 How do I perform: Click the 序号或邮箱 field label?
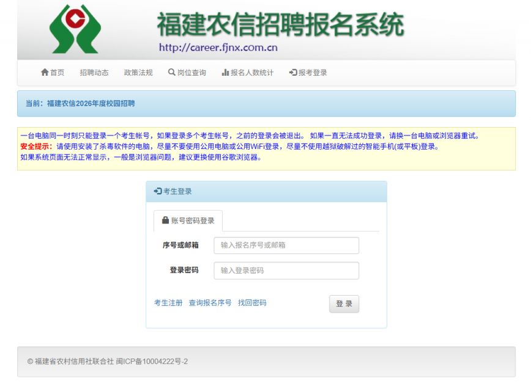point(180,246)
